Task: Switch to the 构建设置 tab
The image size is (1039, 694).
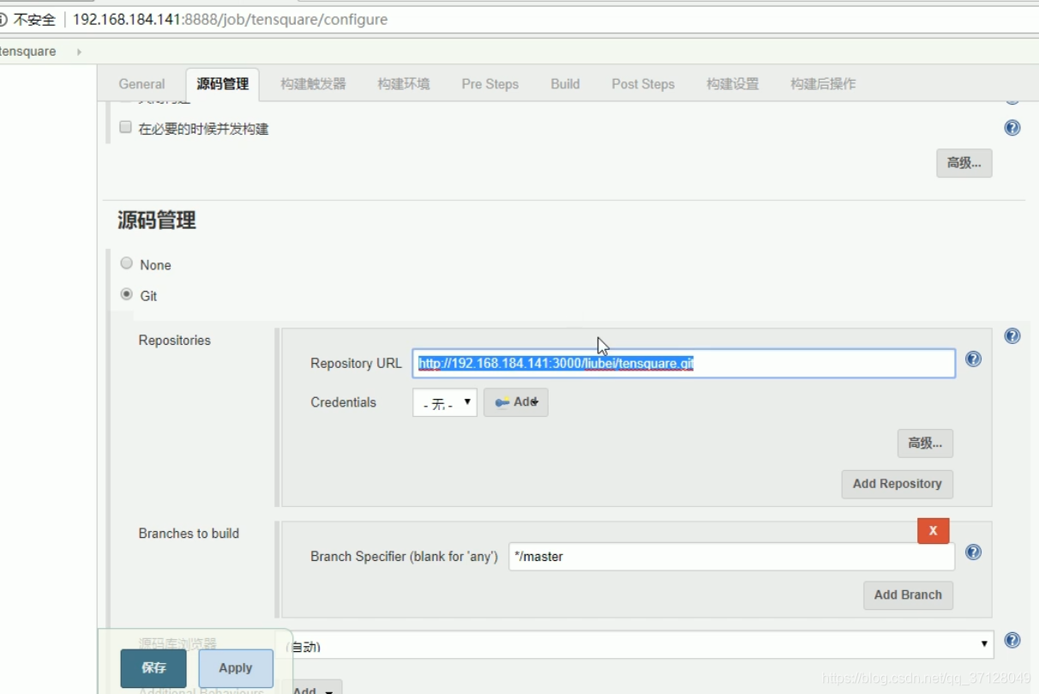Action: point(733,84)
